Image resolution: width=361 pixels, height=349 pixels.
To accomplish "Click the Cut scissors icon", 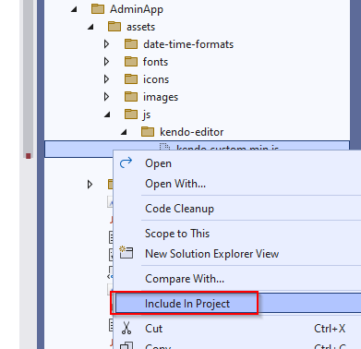I will [x=126, y=328].
